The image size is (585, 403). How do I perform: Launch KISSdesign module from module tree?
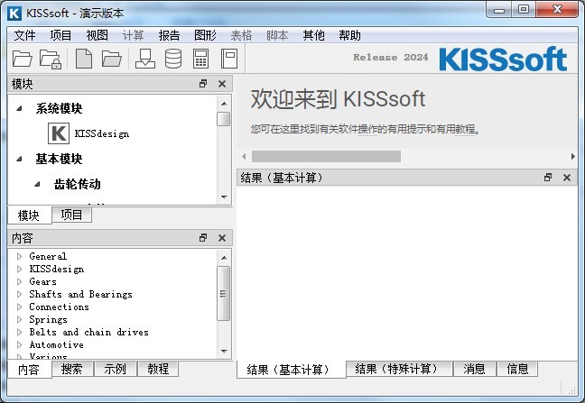[x=101, y=133]
